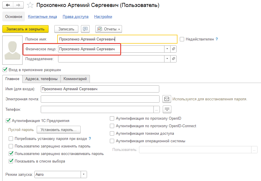Open the Права доступа link

click(x=75, y=17)
